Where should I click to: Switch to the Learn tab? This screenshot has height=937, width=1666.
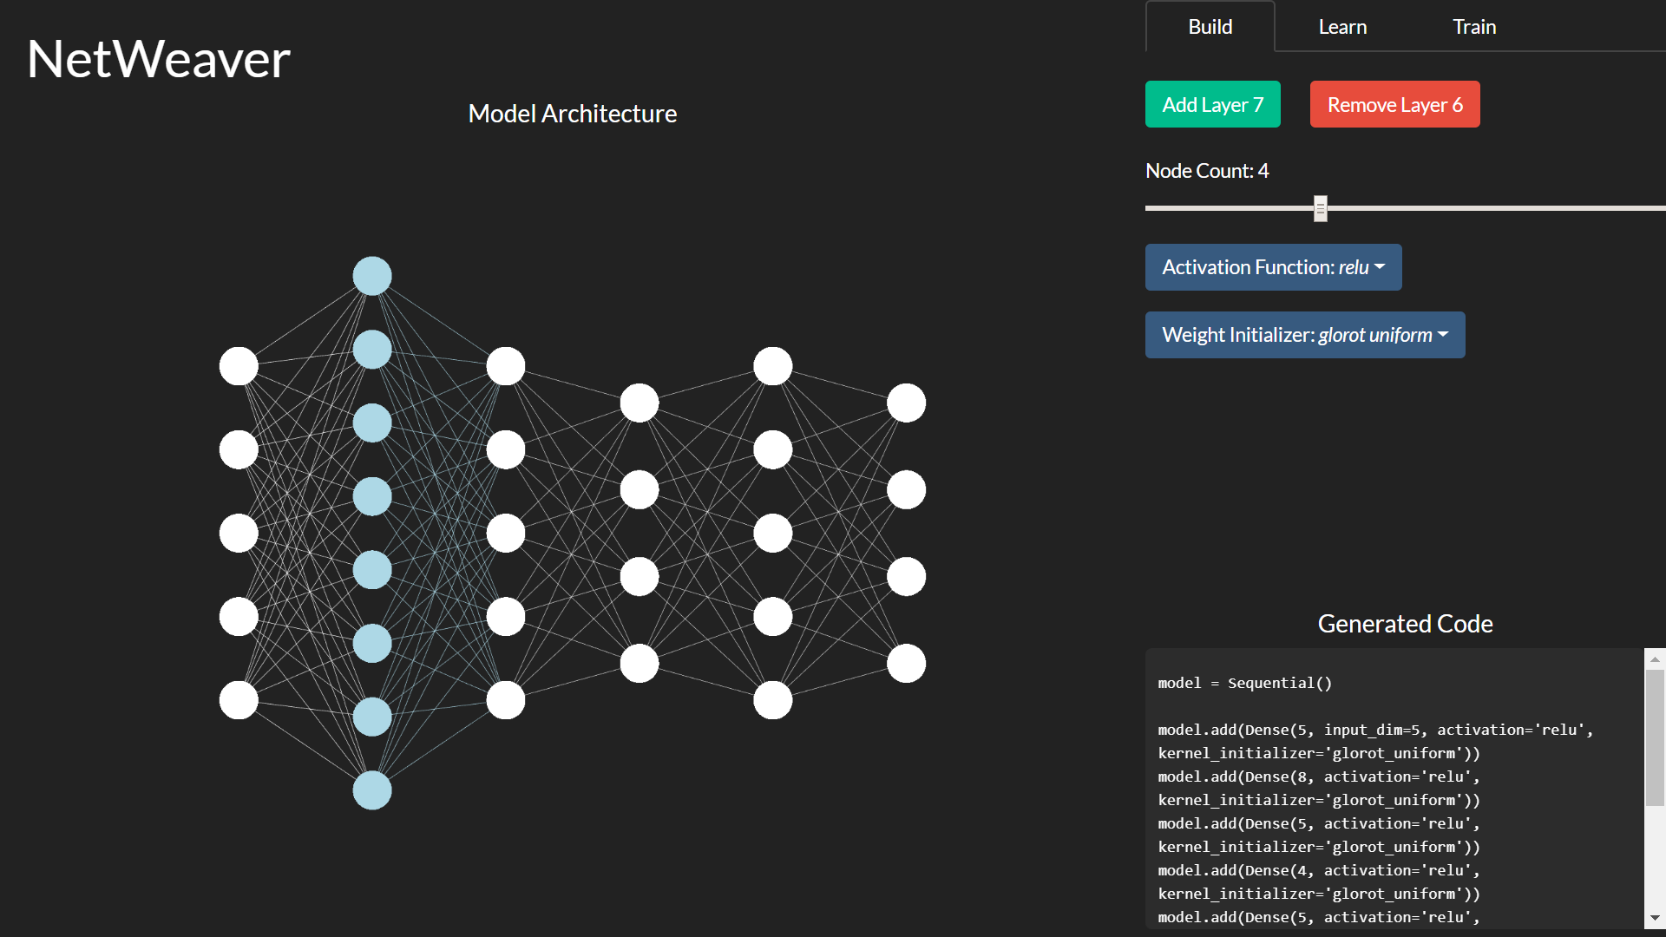[1342, 27]
